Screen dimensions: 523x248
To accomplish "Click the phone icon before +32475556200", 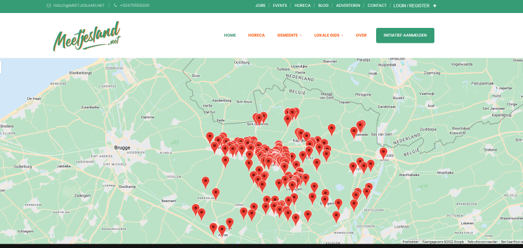I will (x=115, y=6).
